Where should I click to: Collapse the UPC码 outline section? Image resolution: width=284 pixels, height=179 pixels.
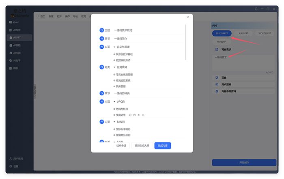[x=114, y=101]
